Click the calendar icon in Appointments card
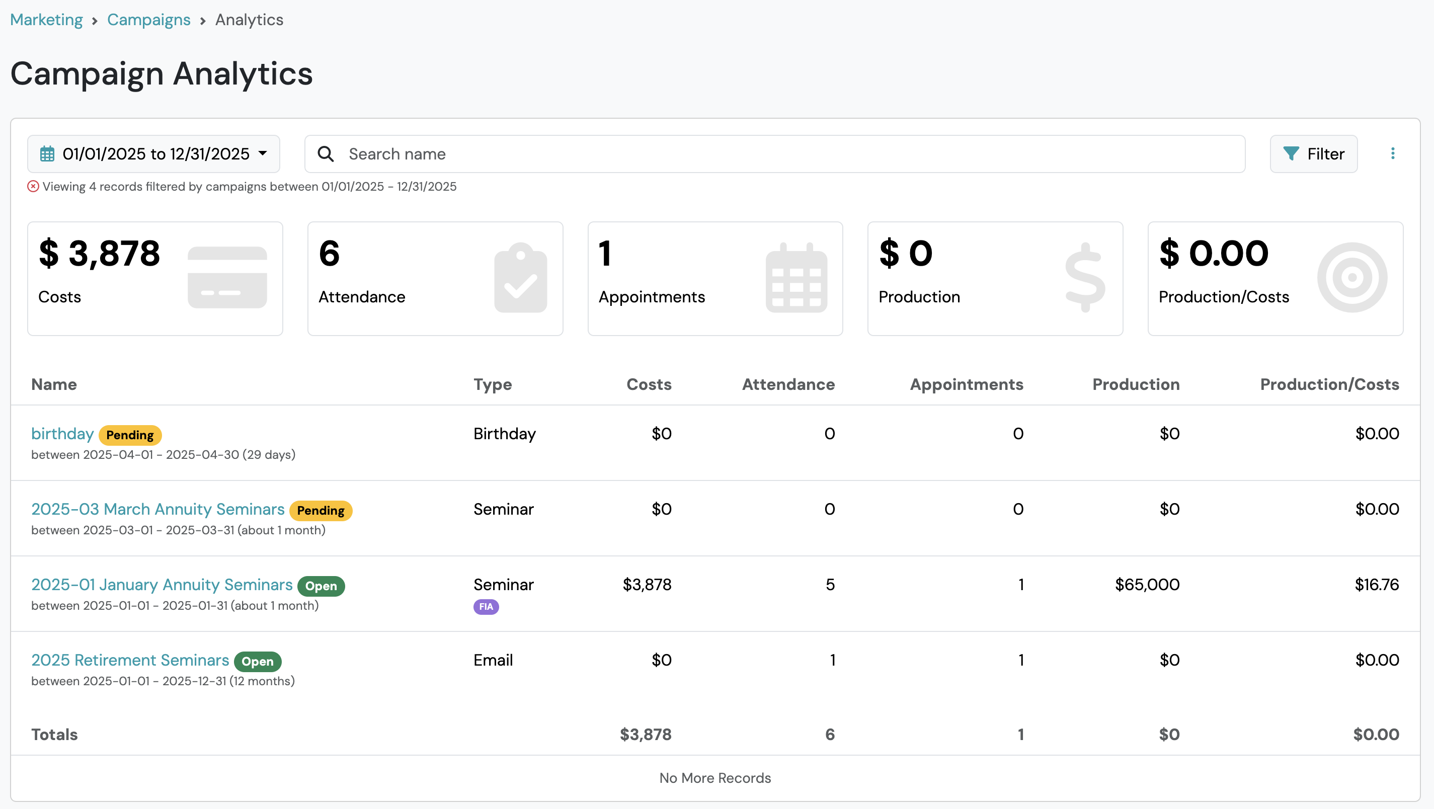The width and height of the screenshot is (1434, 809). 796,277
